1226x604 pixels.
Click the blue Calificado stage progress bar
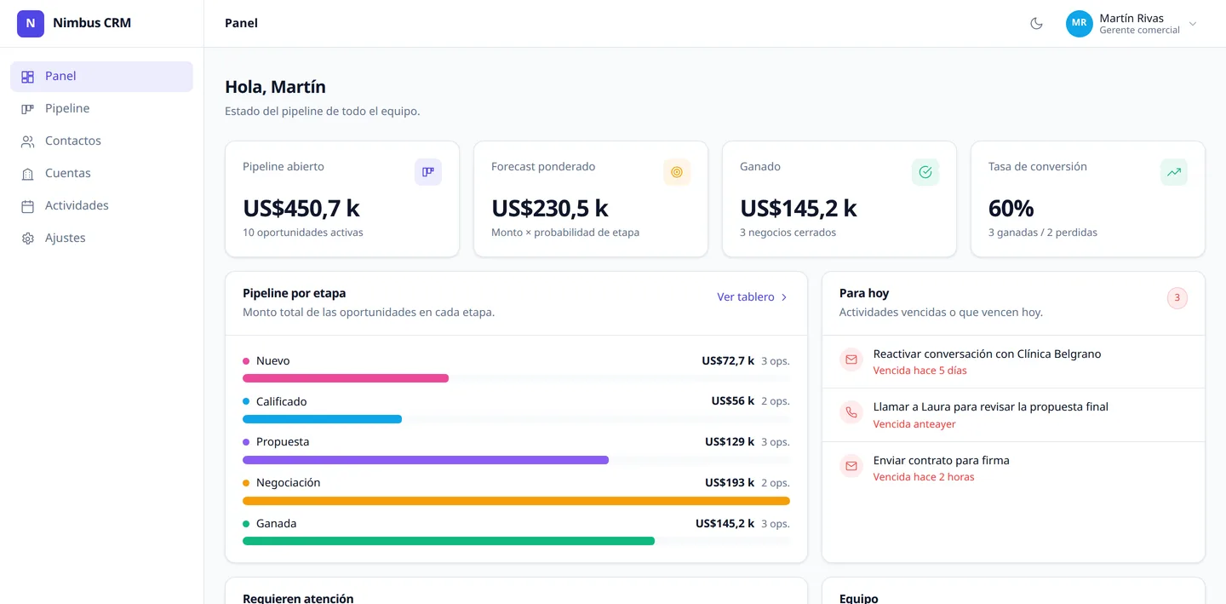click(x=322, y=419)
